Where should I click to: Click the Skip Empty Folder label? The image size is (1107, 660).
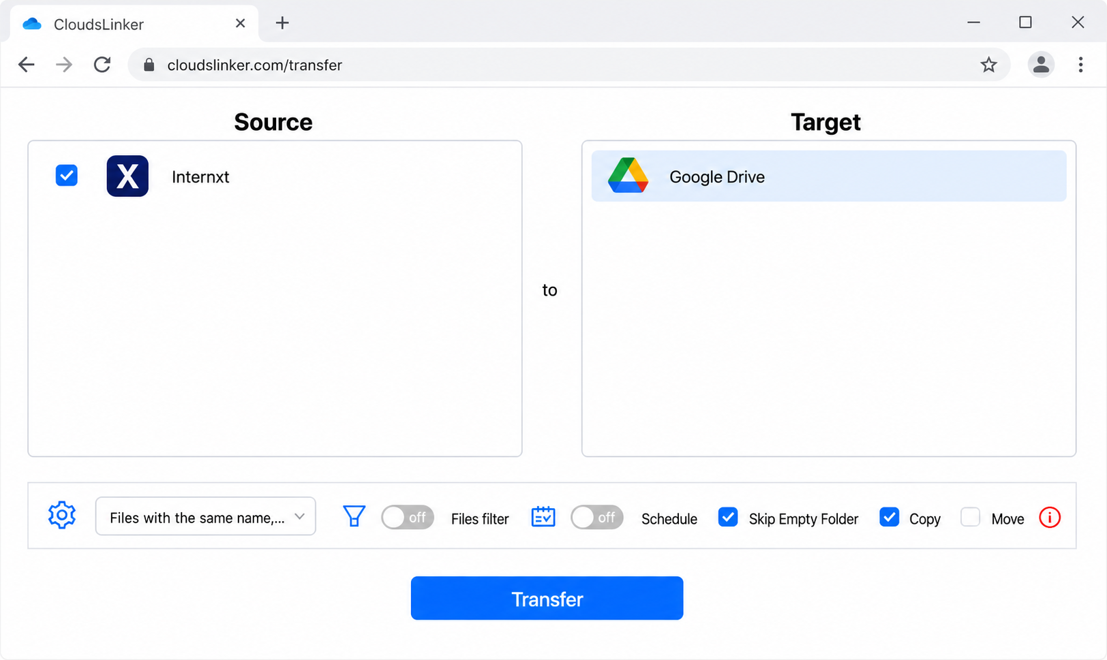(804, 519)
